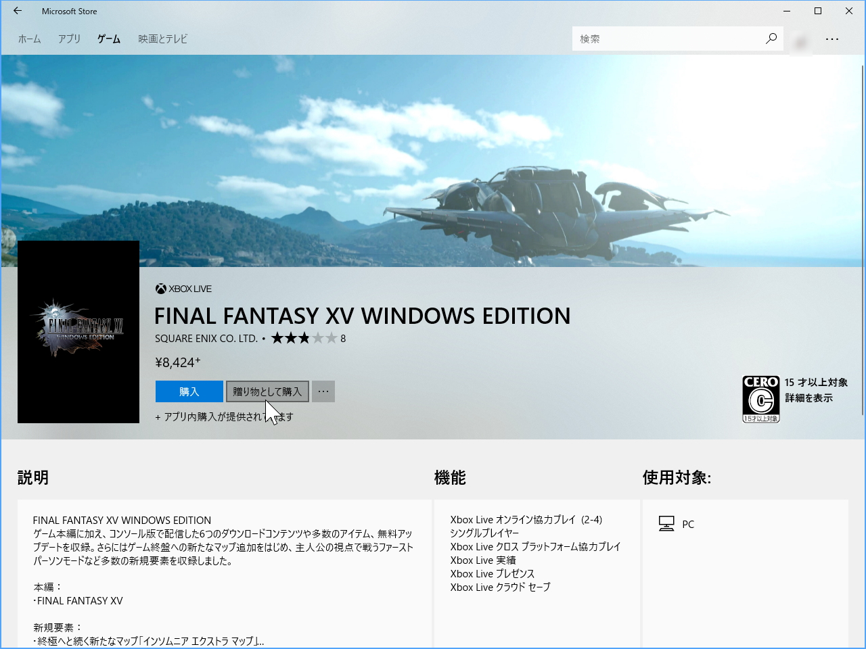Click the 8 reviews count
The image size is (866, 649).
[x=343, y=338]
